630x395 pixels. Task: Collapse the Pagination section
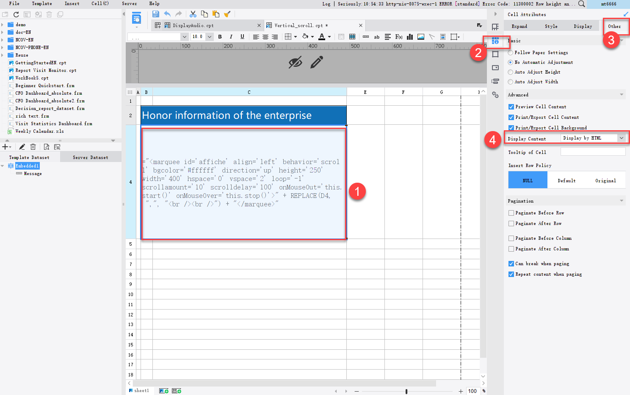[x=622, y=201]
